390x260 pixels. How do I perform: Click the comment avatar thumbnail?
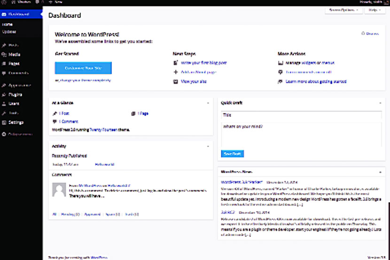click(x=58, y=190)
